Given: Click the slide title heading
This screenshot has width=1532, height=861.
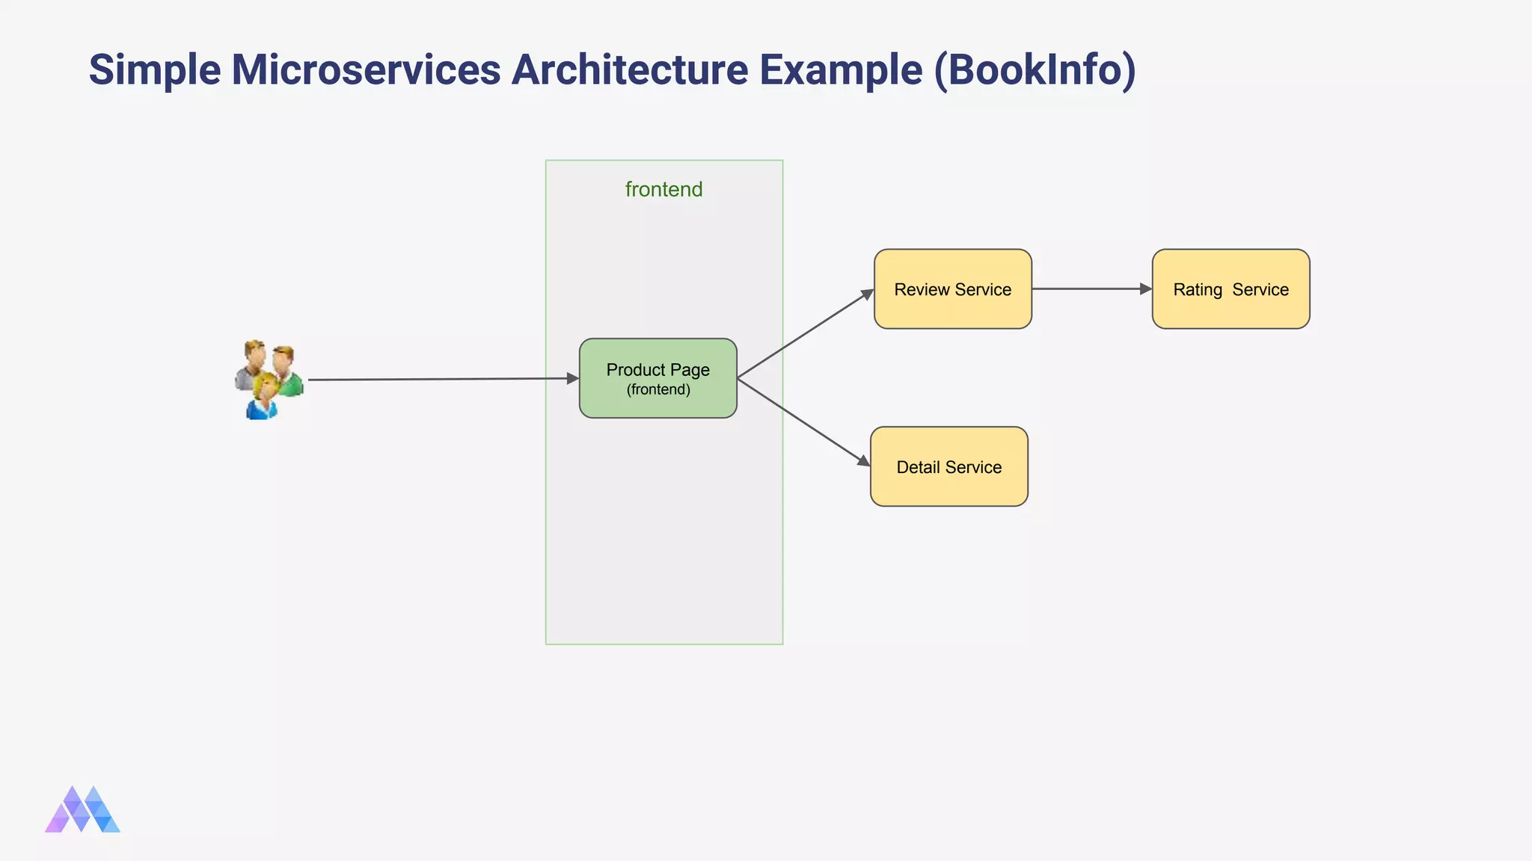Looking at the screenshot, I should click(x=612, y=70).
